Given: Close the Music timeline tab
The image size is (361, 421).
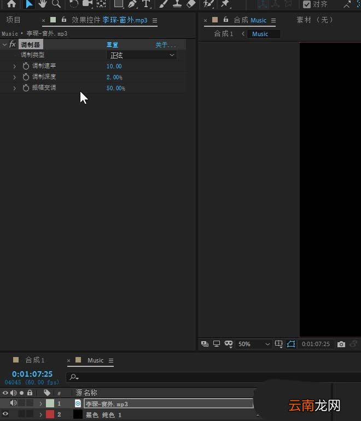Looking at the screenshot, I should click(x=69, y=361).
